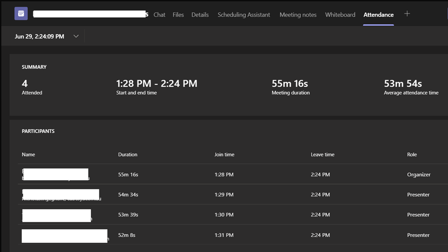The width and height of the screenshot is (448, 252).
Task: Click the Leave time column header
Action: (322, 155)
